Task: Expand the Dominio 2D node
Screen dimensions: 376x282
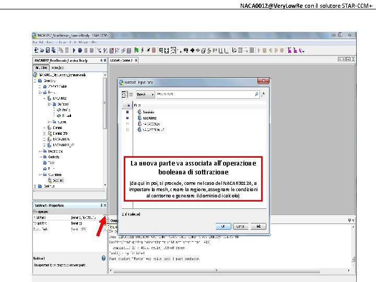Action: click(x=44, y=134)
